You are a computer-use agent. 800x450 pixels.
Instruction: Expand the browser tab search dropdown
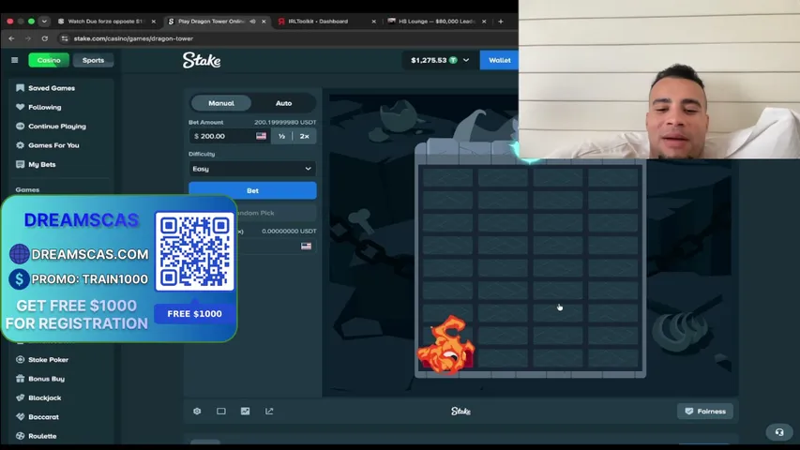pyautogui.click(x=44, y=22)
